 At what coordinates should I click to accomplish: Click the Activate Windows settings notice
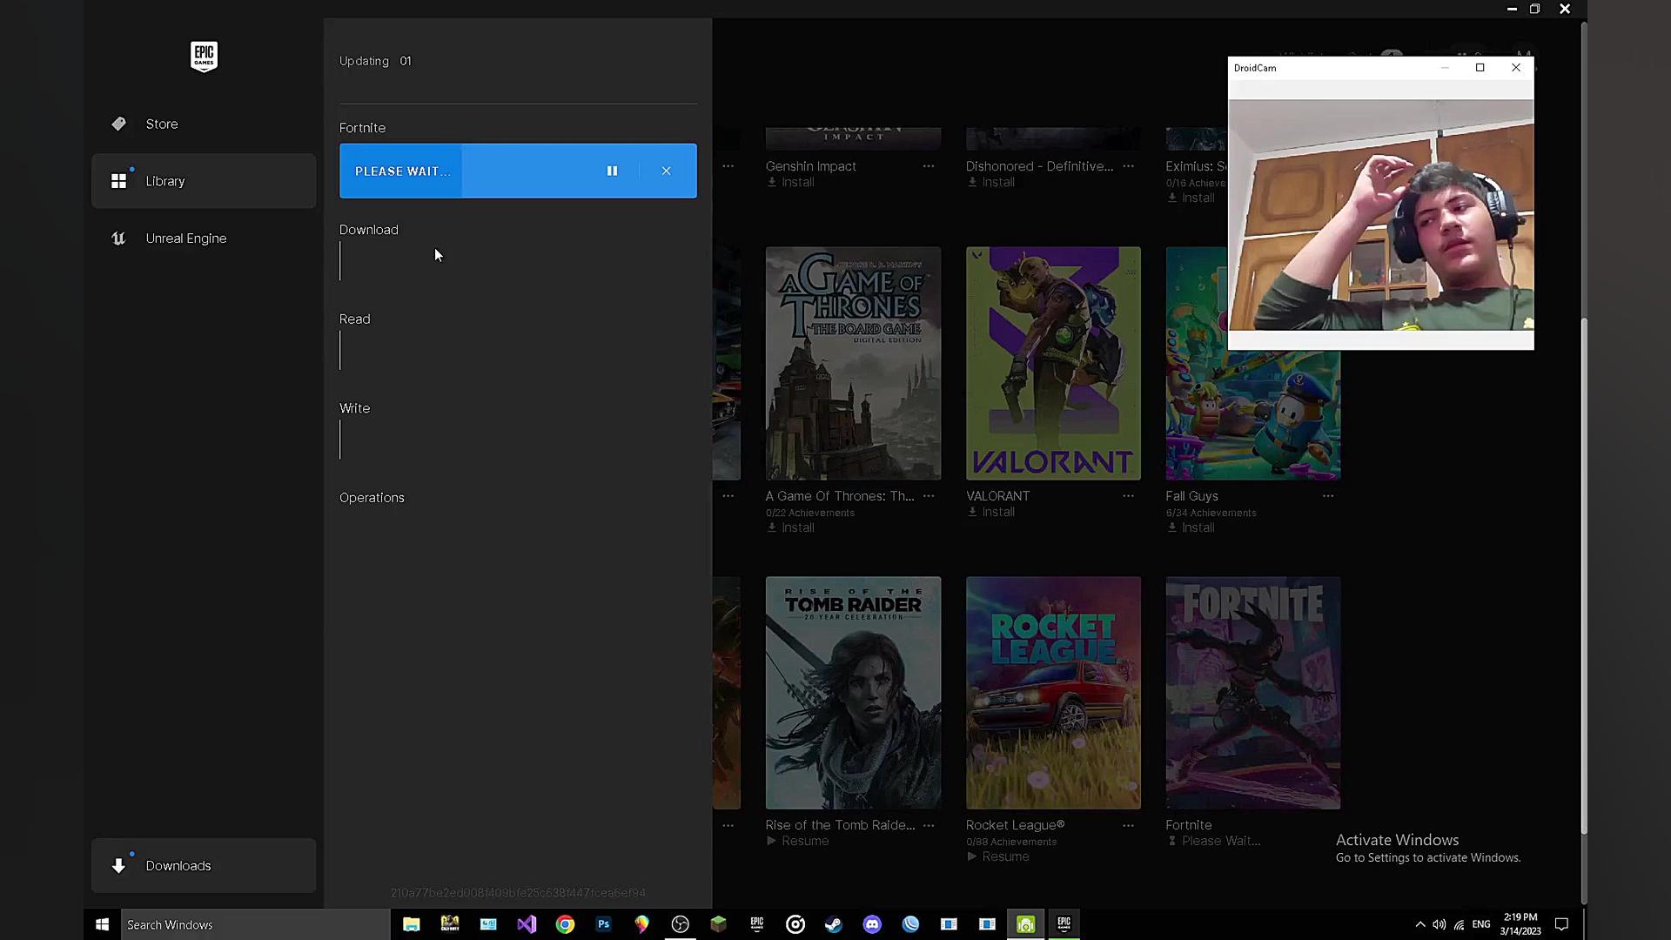[x=1428, y=849]
